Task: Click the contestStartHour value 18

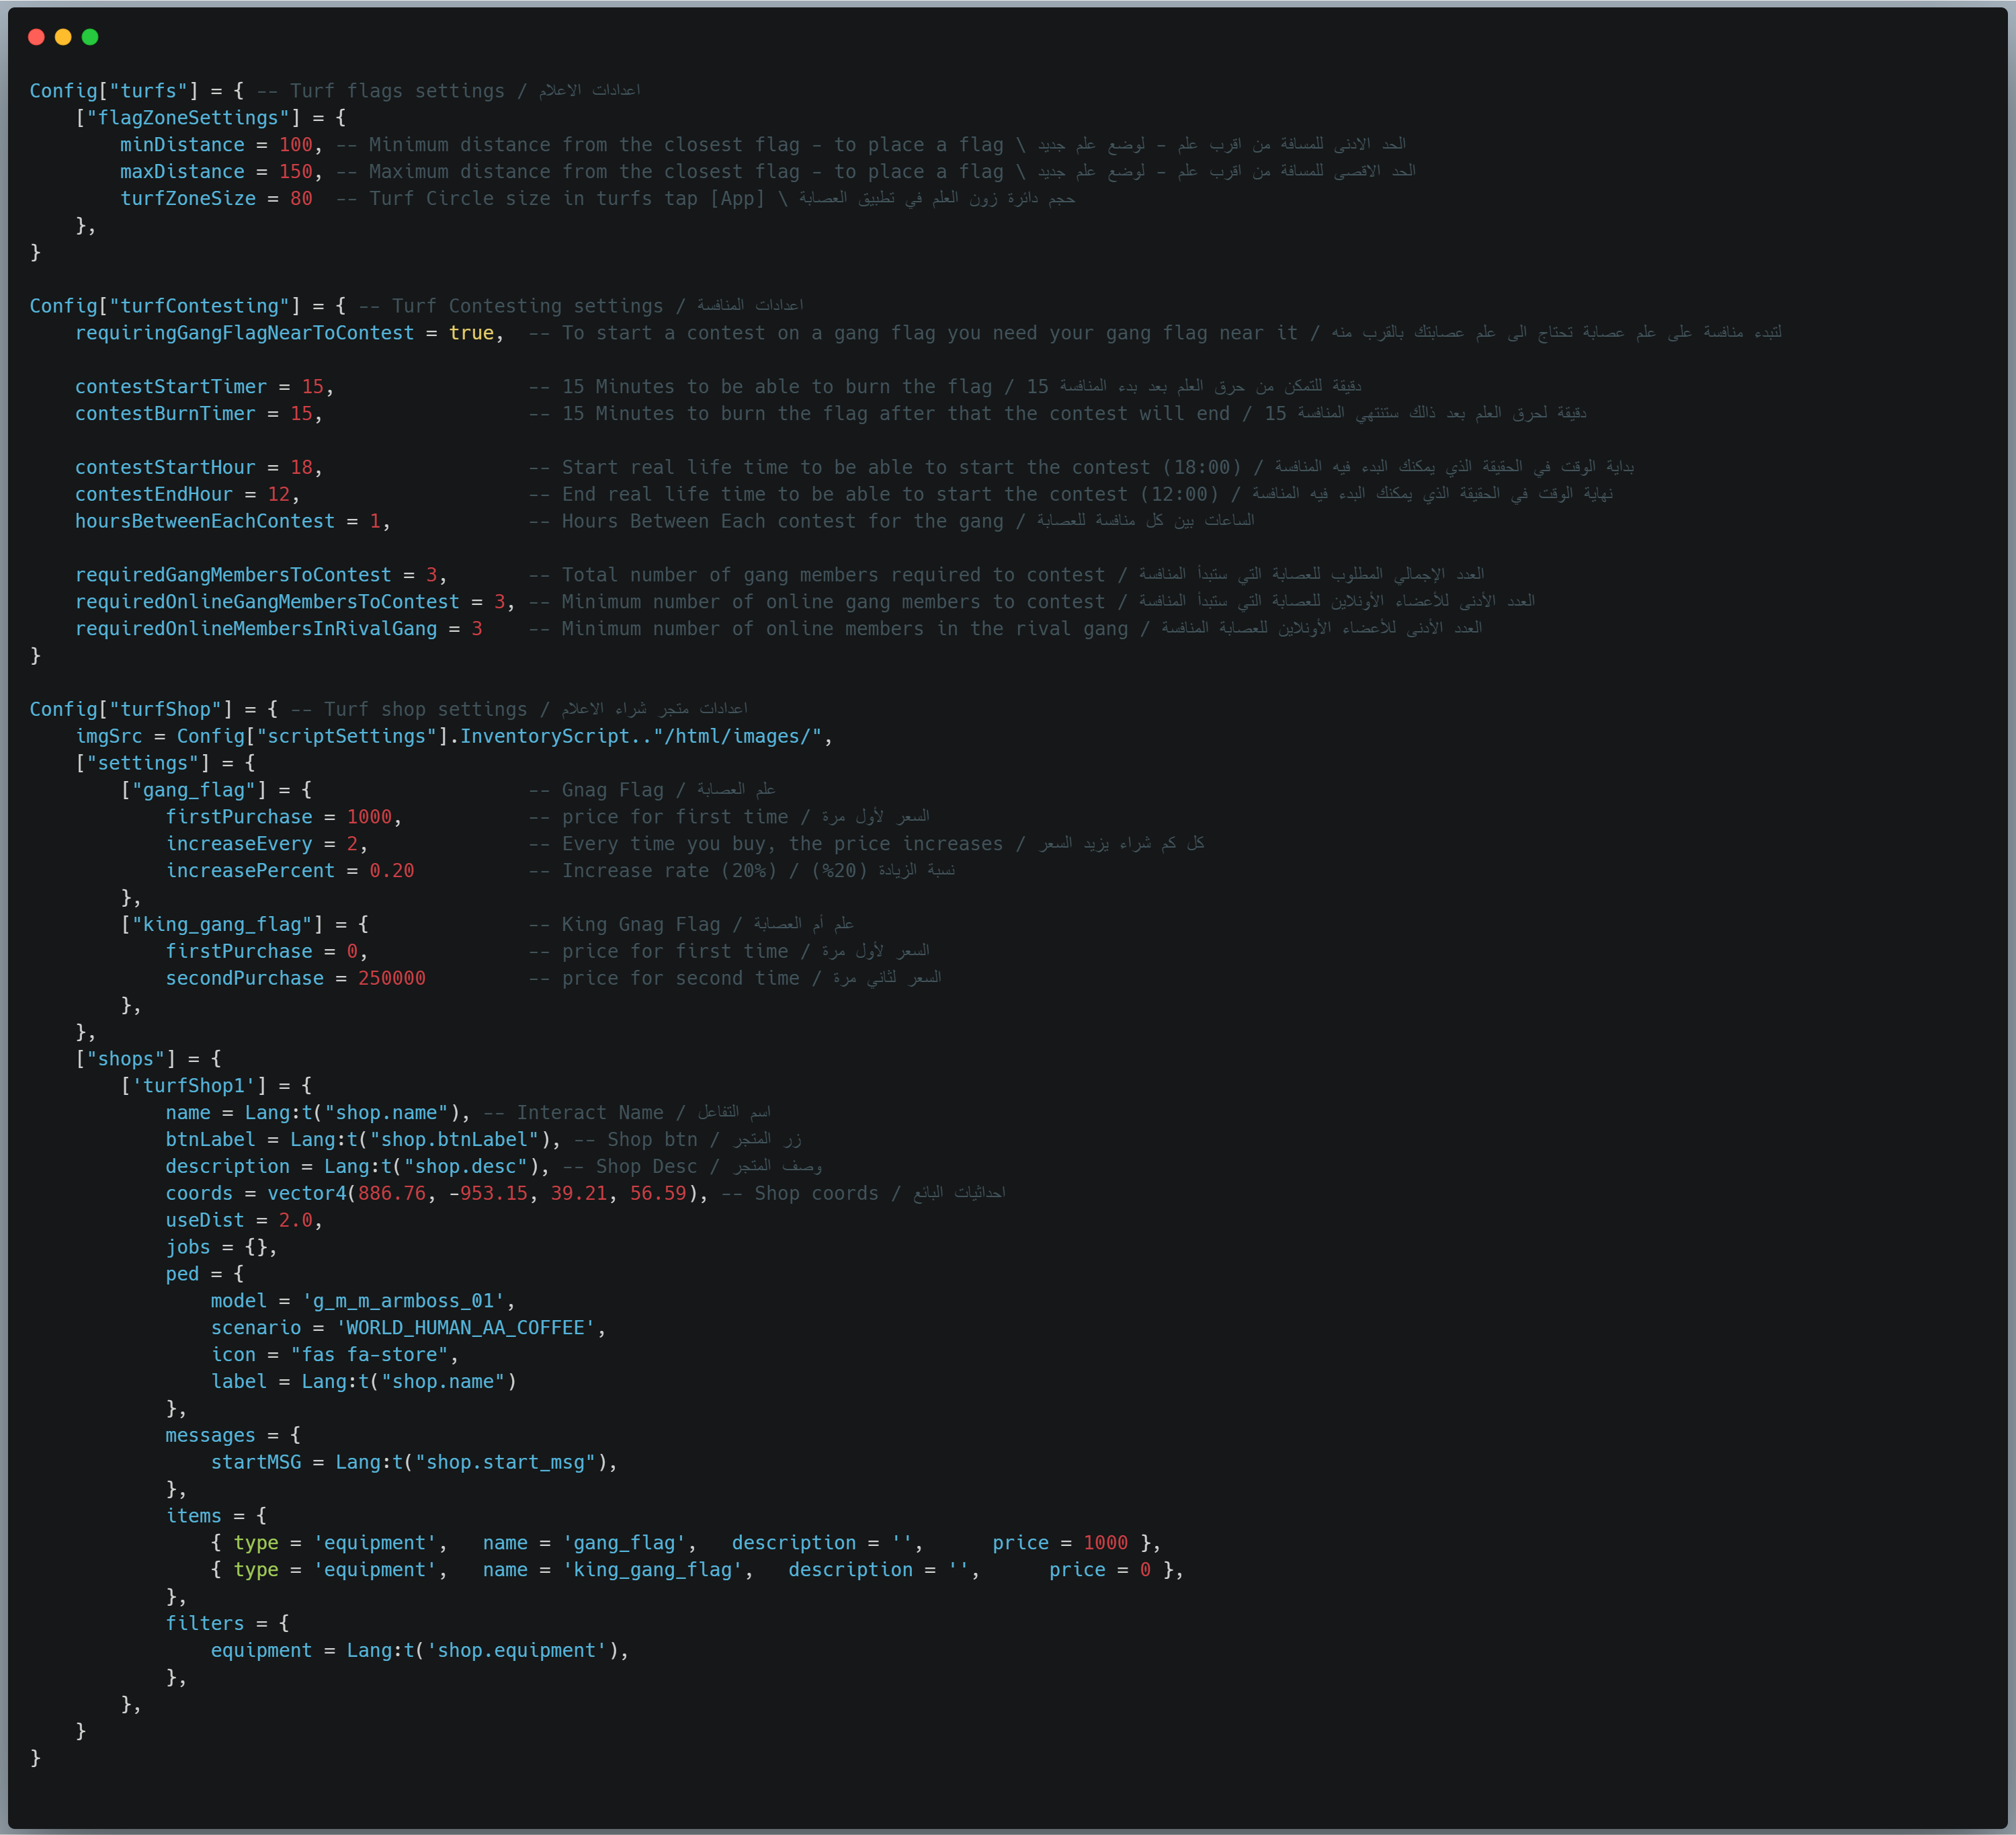Action: point(301,468)
